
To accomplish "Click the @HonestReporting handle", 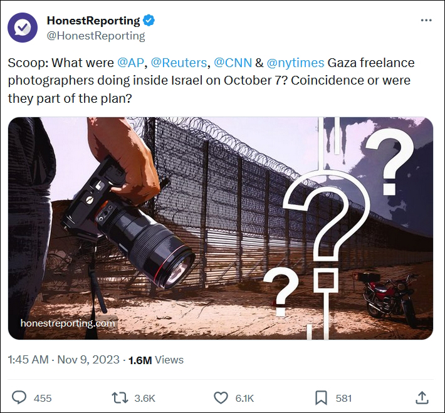I will coord(96,36).
